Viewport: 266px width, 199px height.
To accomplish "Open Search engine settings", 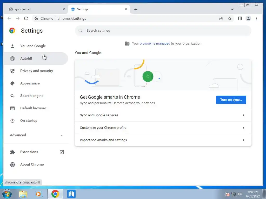I will 36,96.
